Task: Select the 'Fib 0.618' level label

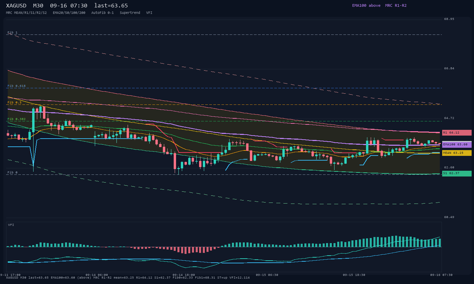Action: [17, 86]
